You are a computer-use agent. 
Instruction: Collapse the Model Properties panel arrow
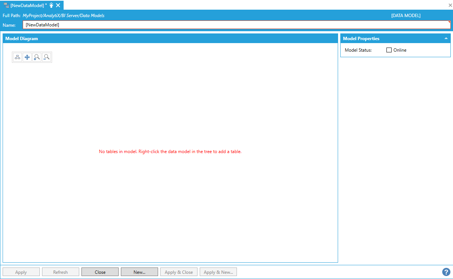coord(446,38)
